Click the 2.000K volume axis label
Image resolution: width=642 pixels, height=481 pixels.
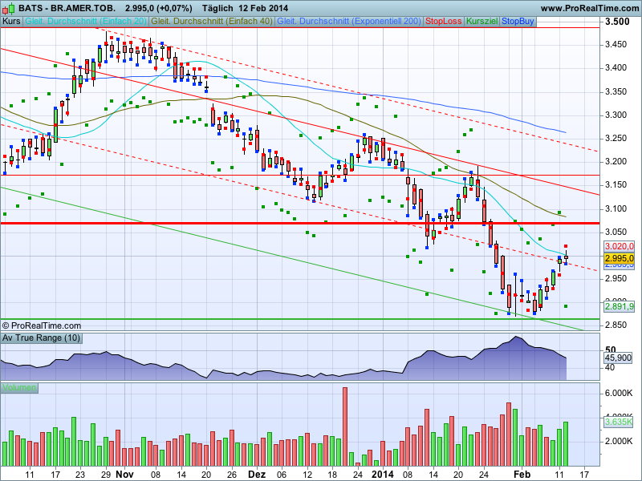coord(618,441)
